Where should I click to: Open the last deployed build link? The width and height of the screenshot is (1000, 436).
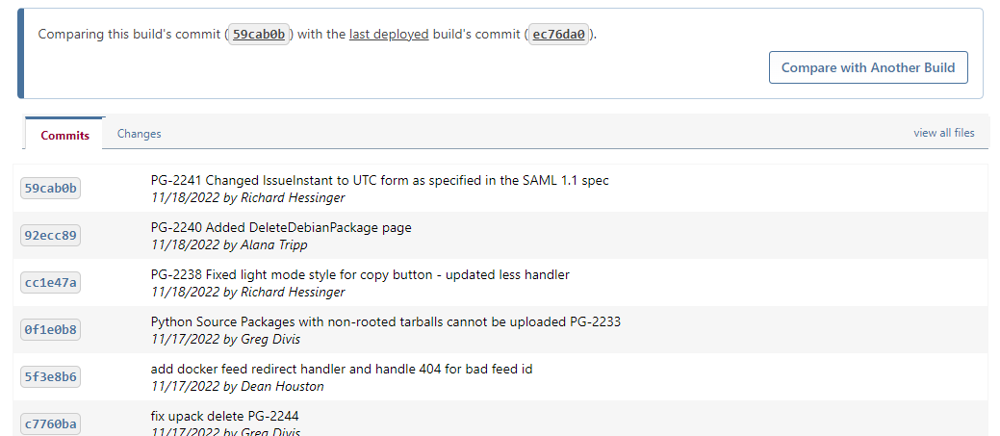389,35
